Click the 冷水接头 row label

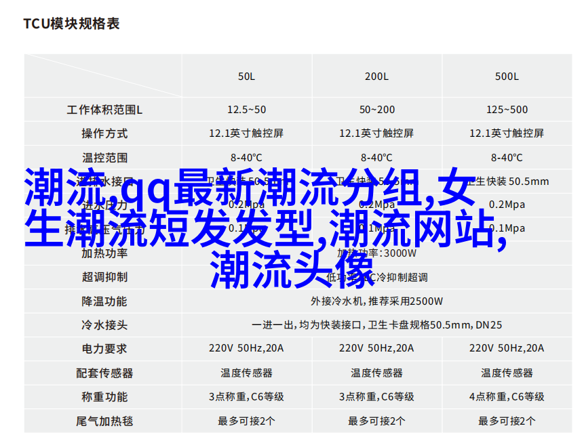click(104, 325)
